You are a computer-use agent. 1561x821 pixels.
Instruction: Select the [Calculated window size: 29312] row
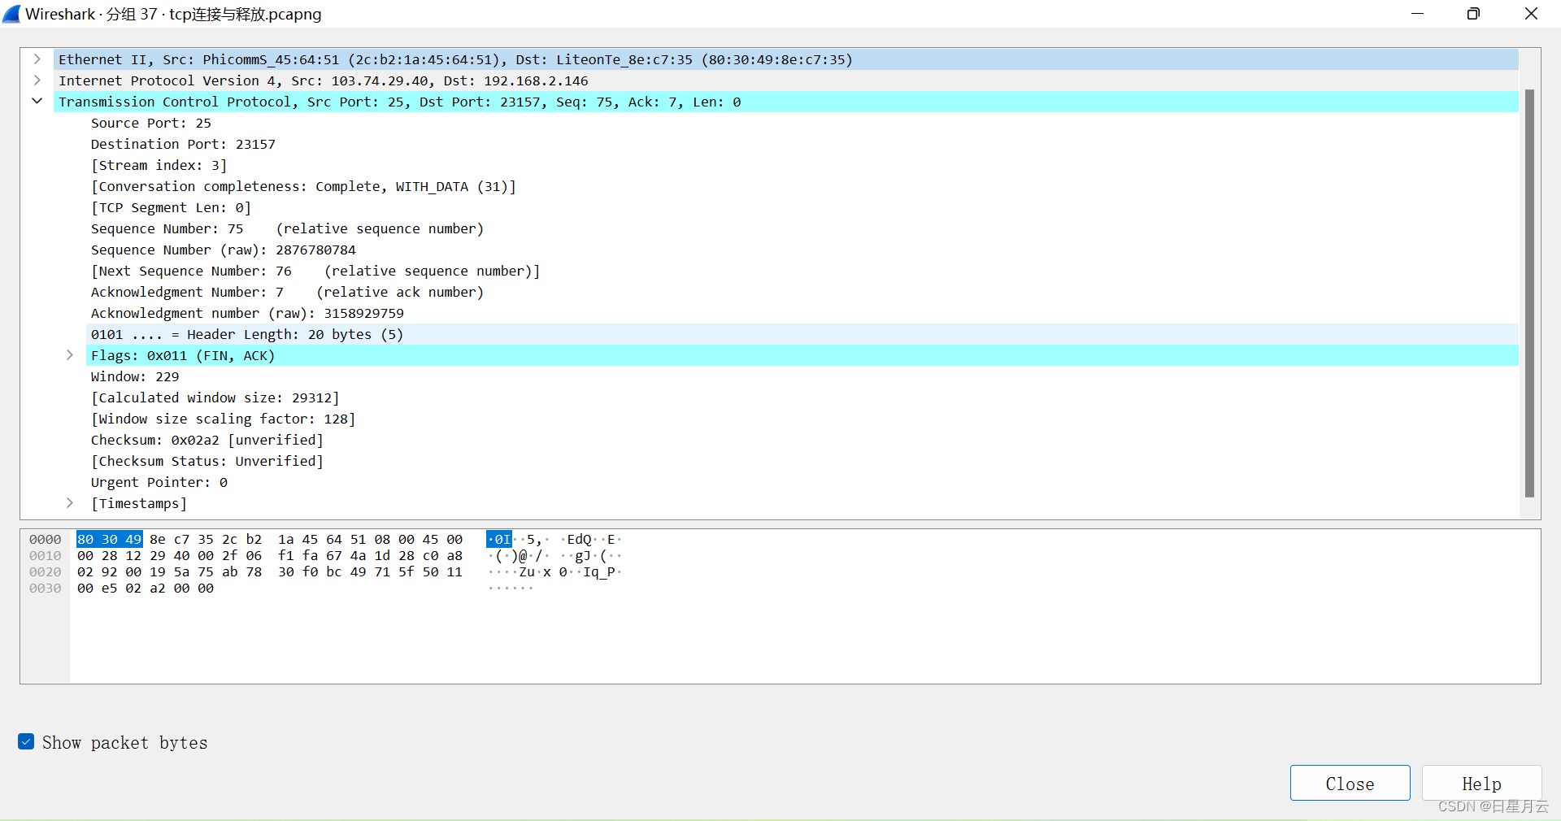[802, 397]
